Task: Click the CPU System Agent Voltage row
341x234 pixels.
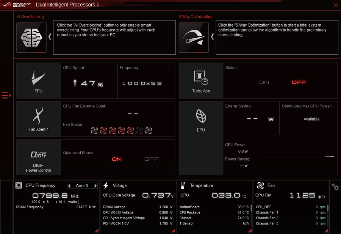Action: [138, 218]
